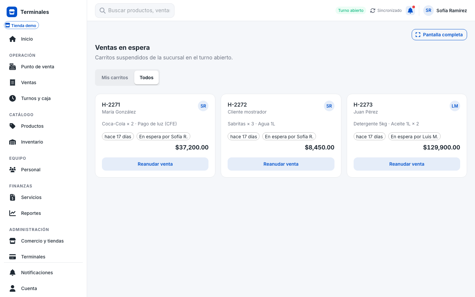The width and height of the screenshot is (475, 297).
Task: Click the Sincronizado sync icon
Action: (373, 11)
